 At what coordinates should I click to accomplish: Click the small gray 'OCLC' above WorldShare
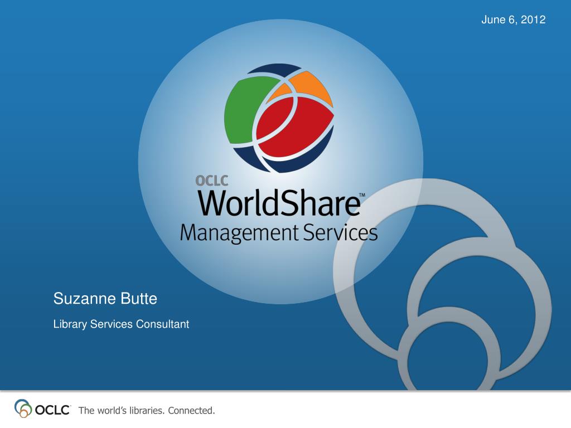[x=212, y=181]
